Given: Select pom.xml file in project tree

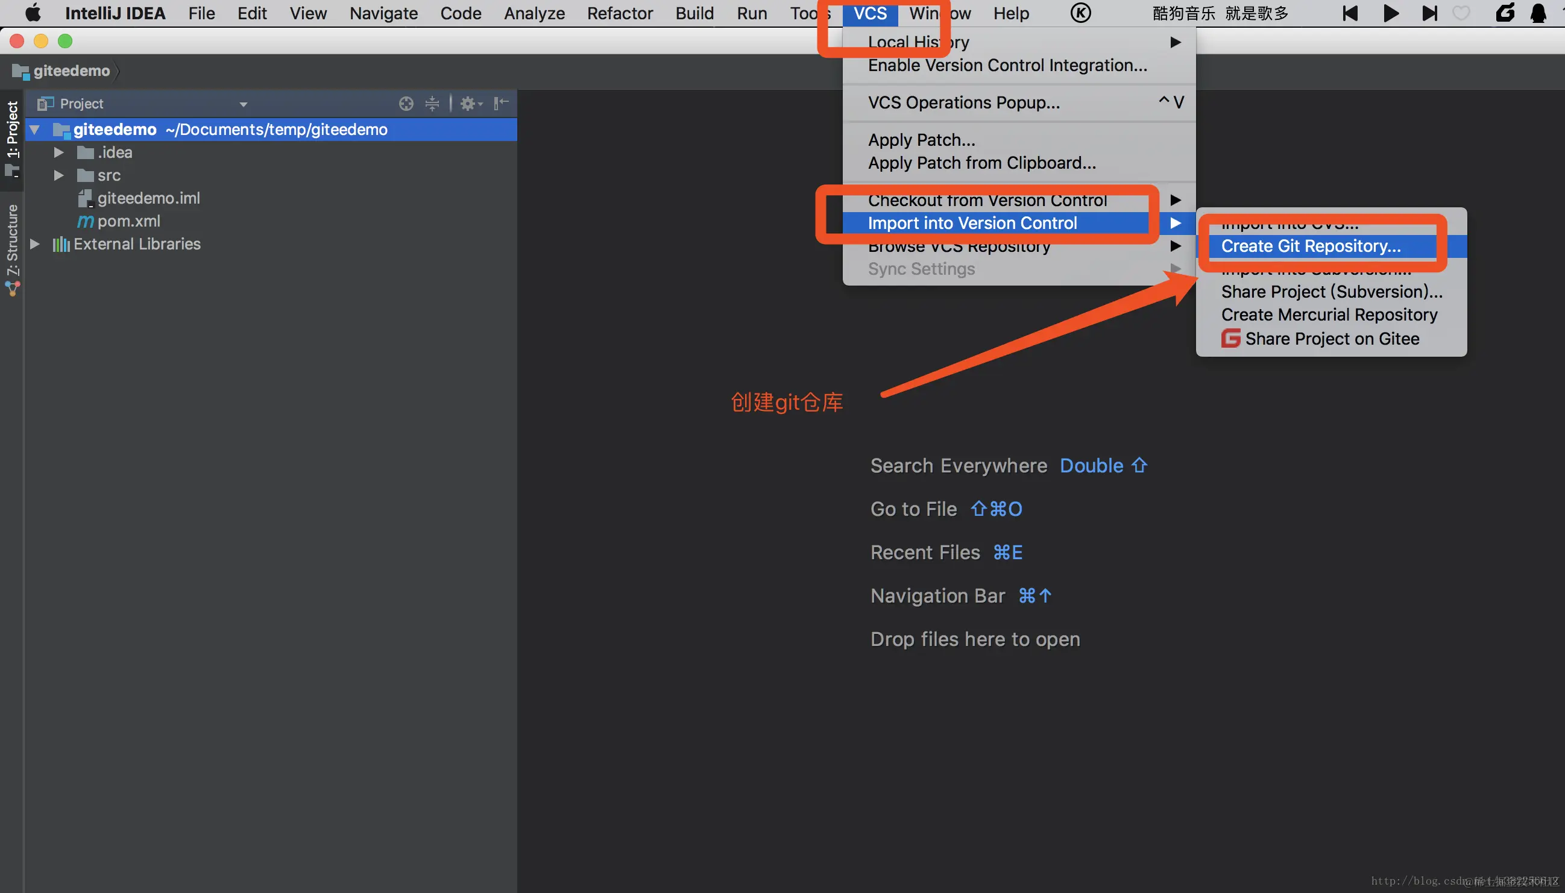Looking at the screenshot, I should pos(128,221).
